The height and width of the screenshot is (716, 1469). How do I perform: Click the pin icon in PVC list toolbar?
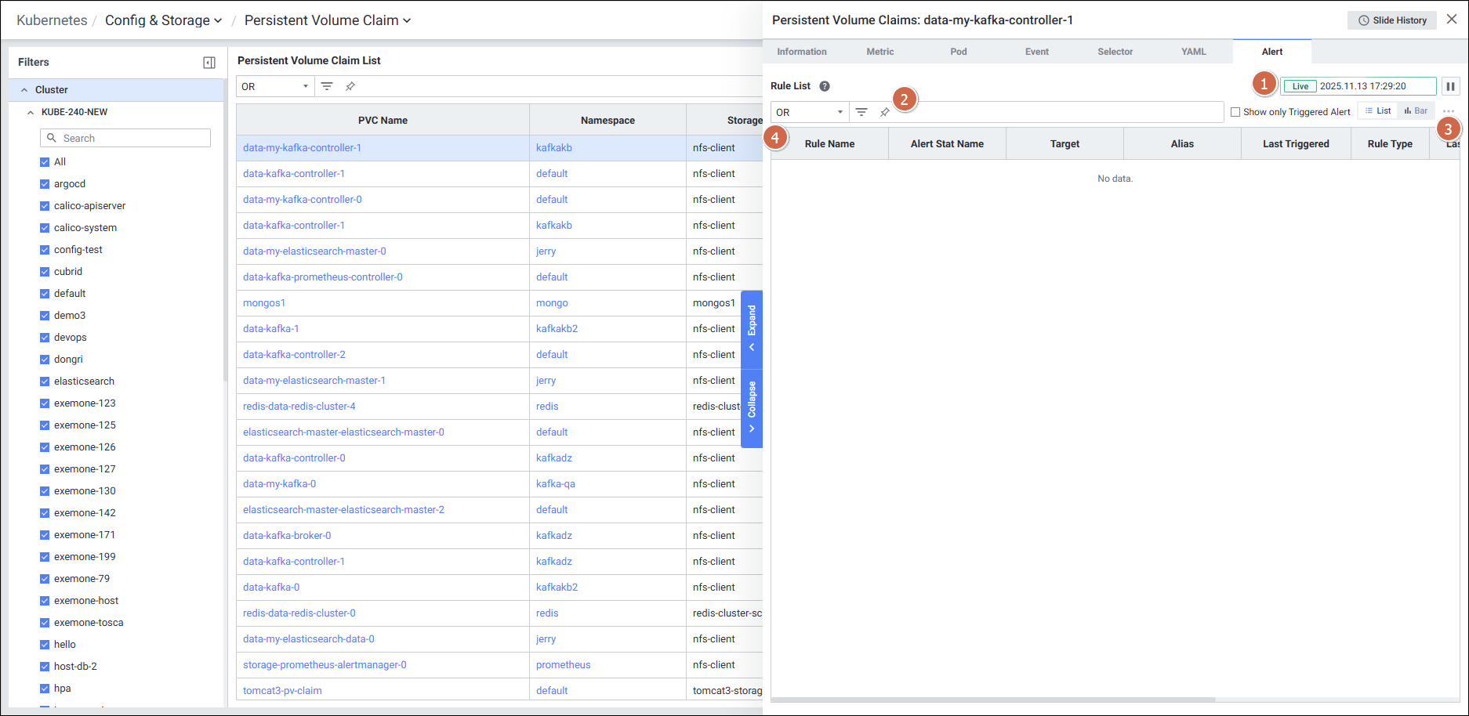pyautogui.click(x=350, y=86)
